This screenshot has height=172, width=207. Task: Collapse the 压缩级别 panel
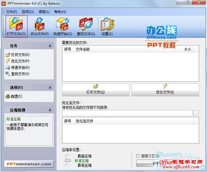point(50,110)
